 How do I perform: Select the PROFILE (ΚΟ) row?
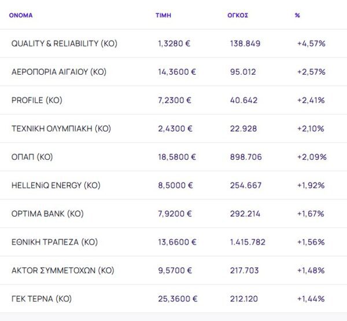tap(37, 100)
